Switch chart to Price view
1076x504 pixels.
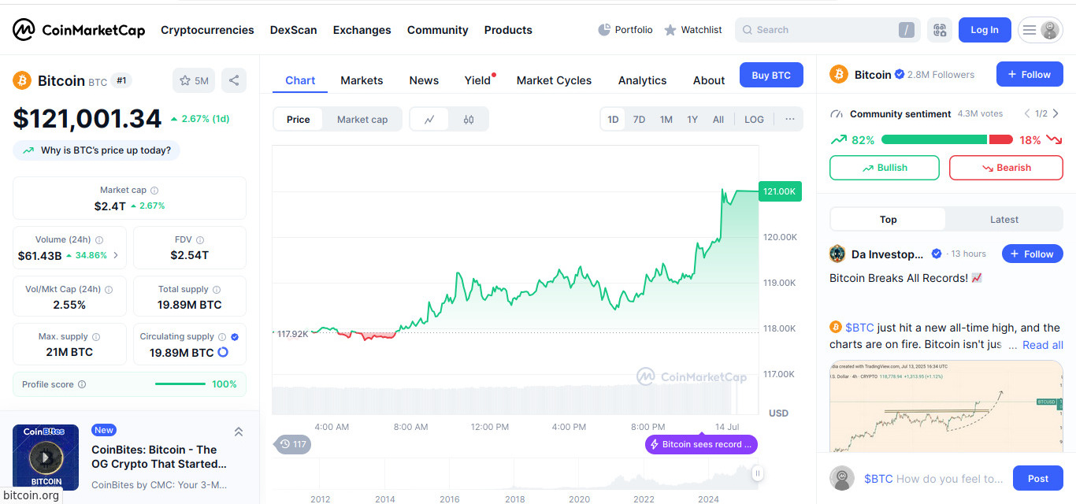point(299,120)
